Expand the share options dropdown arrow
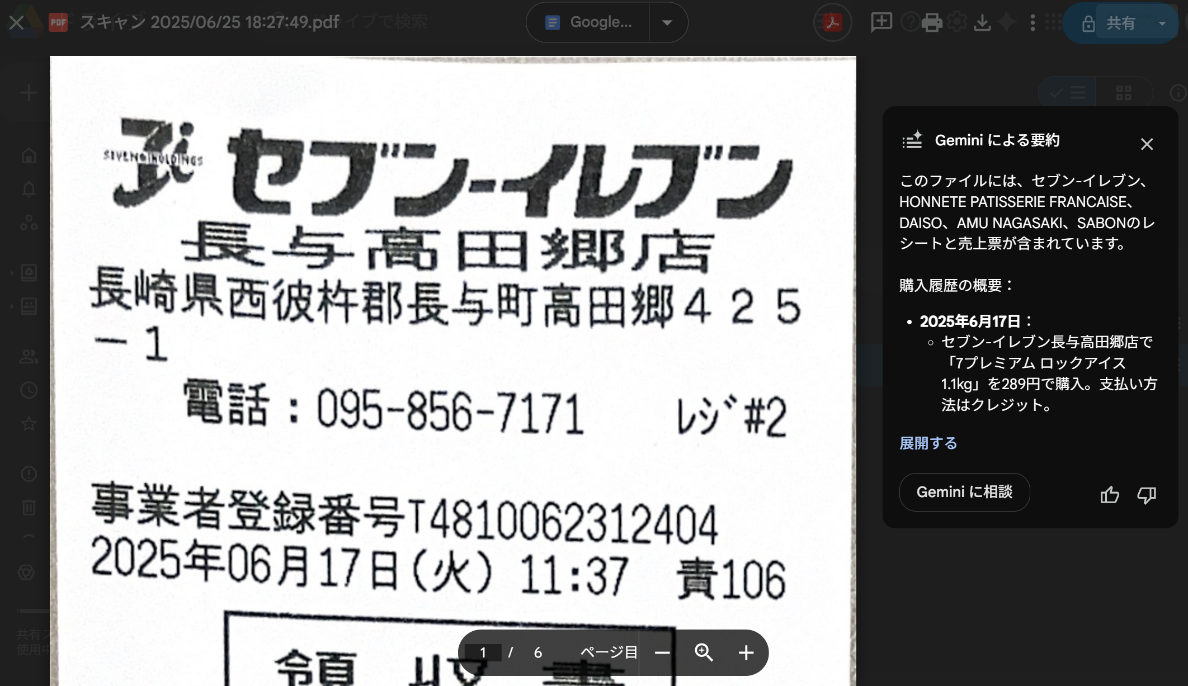This screenshot has height=686, width=1188. pyautogui.click(x=1162, y=23)
